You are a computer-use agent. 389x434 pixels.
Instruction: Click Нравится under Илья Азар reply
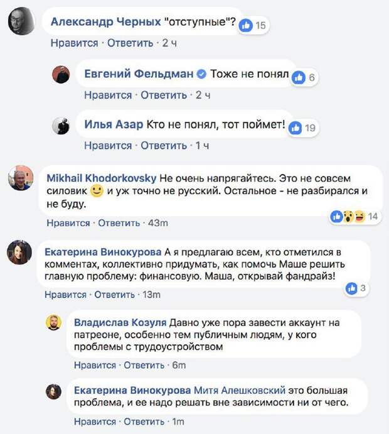pos(108,146)
